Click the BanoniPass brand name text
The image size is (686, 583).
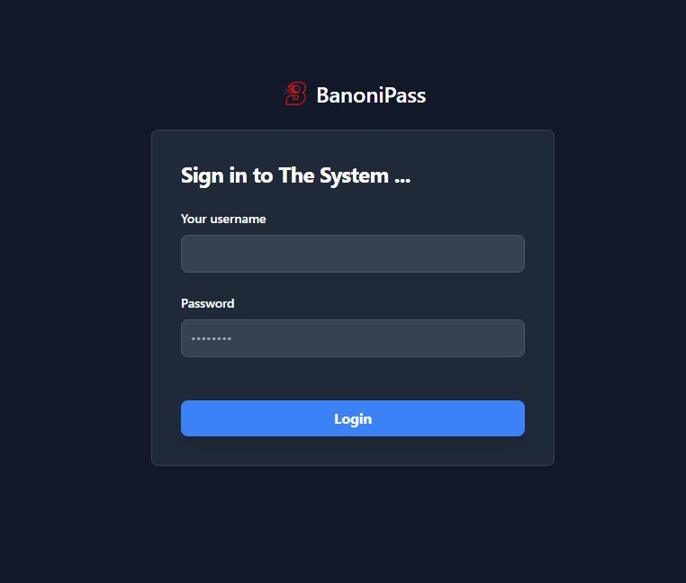pyautogui.click(x=371, y=95)
